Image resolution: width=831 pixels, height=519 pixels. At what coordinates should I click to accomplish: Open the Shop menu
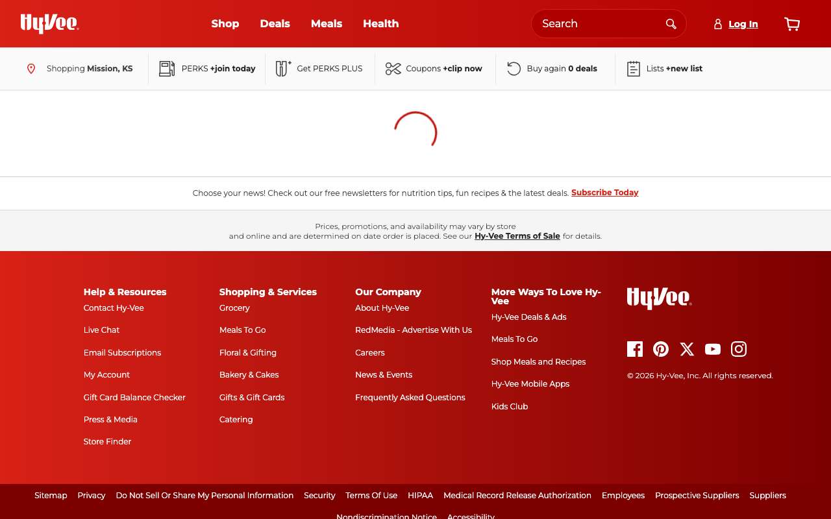[x=225, y=24]
